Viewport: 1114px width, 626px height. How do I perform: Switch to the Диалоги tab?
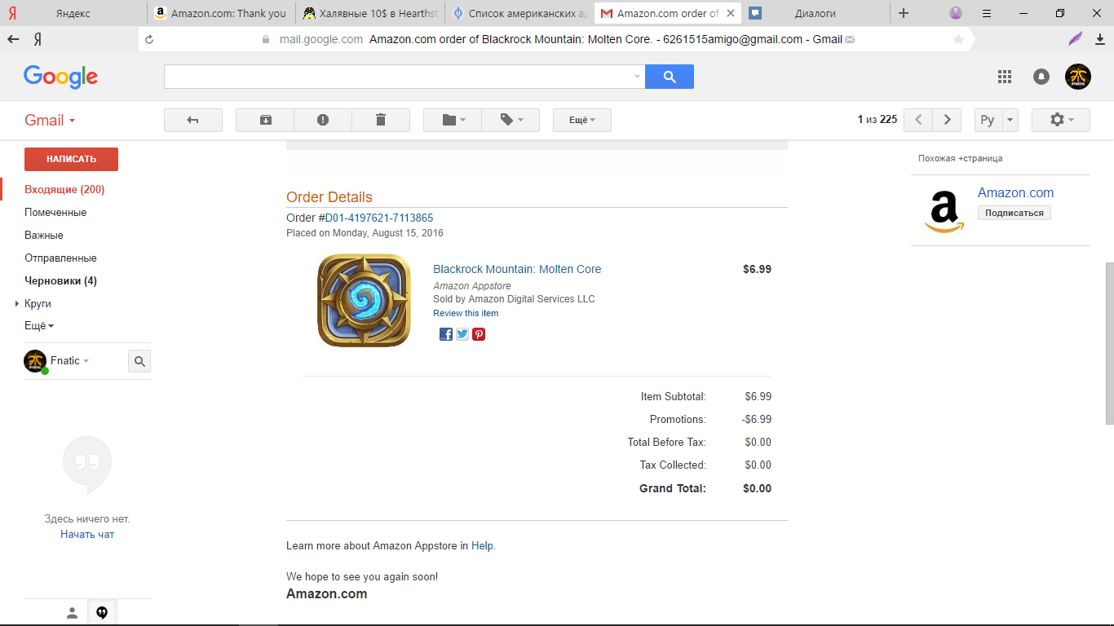[x=816, y=13]
